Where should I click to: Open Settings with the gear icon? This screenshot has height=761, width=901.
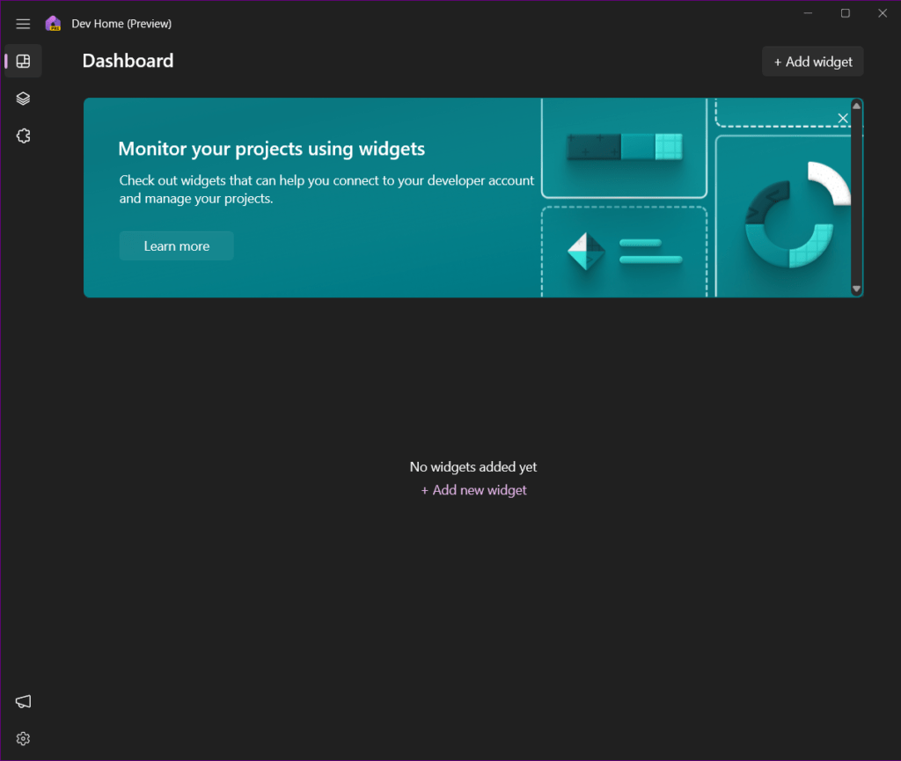(x=23, y=738)
